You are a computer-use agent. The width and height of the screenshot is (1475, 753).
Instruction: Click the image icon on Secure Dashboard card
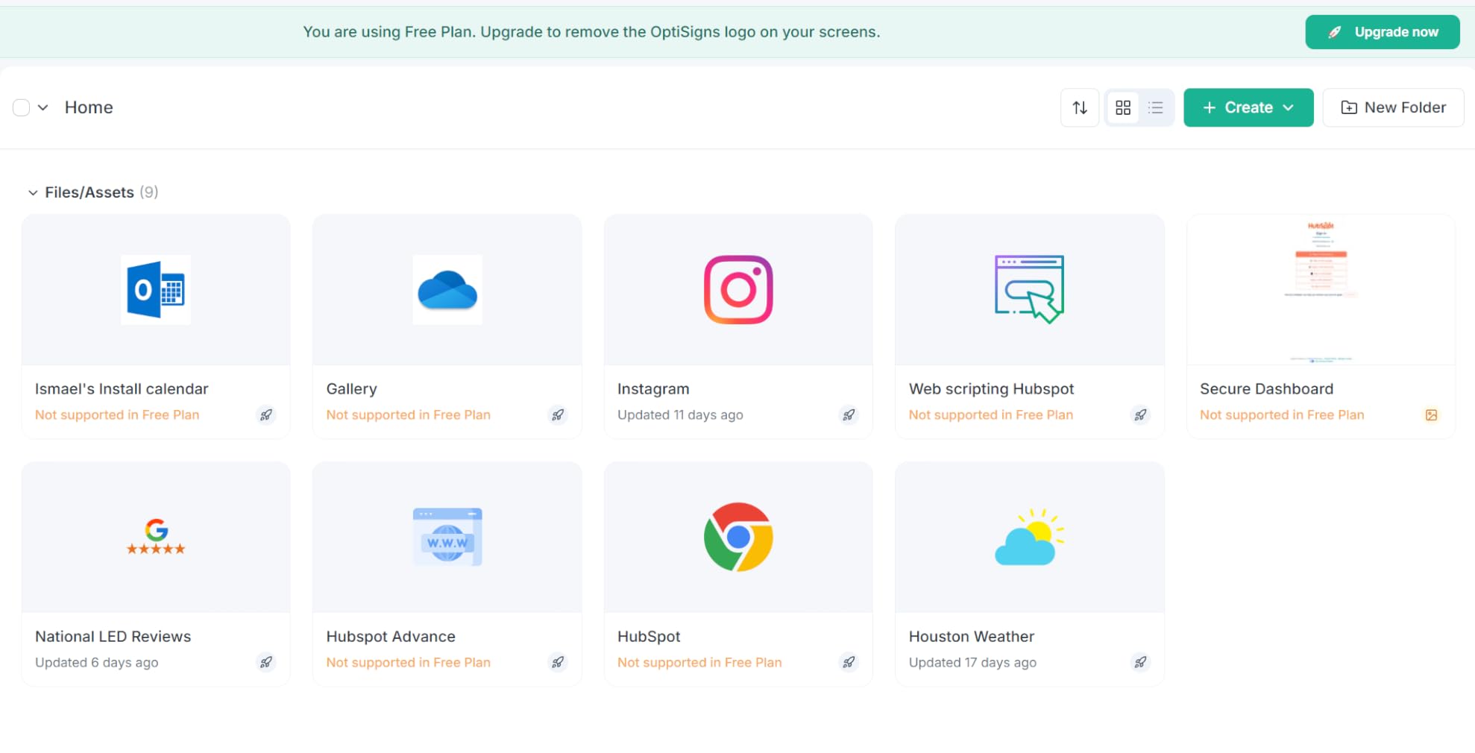(1431, 415)
